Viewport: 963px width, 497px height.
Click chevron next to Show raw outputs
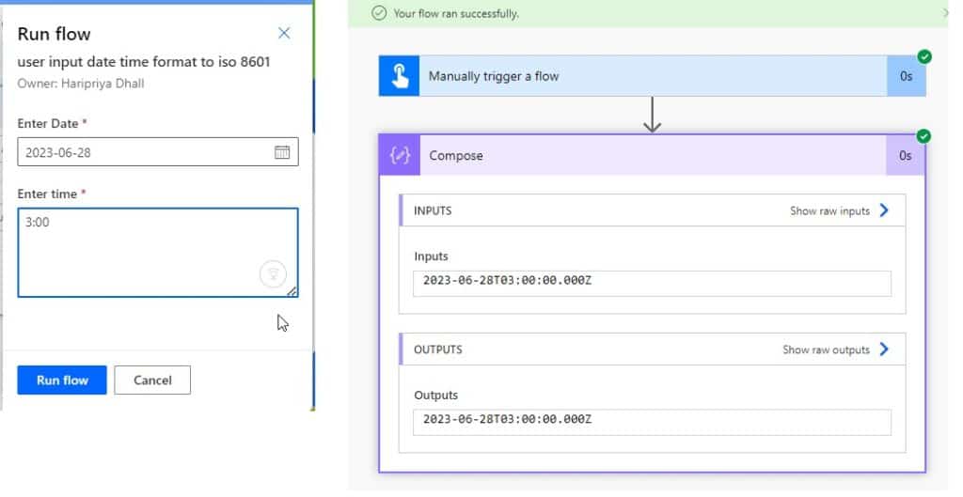click(x=884, y=349)
